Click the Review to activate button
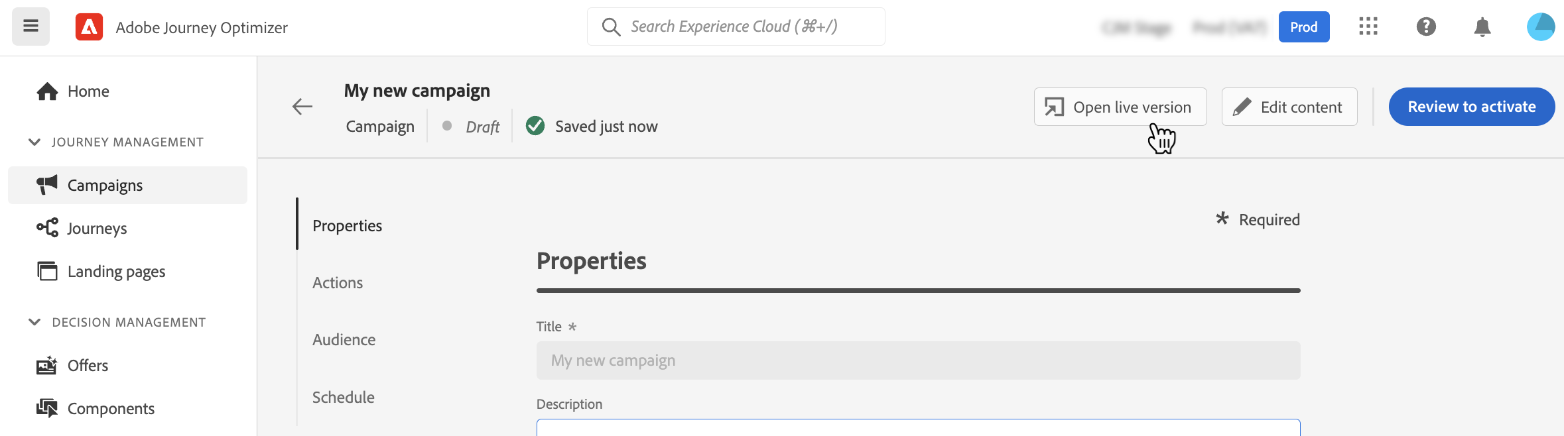Screen dimensions: 1564x436 click(x=1471, y=107)
